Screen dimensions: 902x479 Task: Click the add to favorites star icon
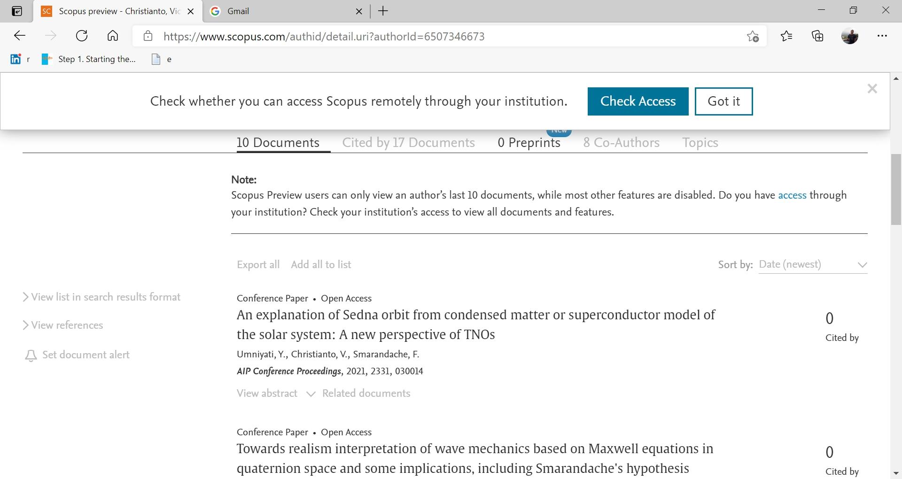point(753,37)
